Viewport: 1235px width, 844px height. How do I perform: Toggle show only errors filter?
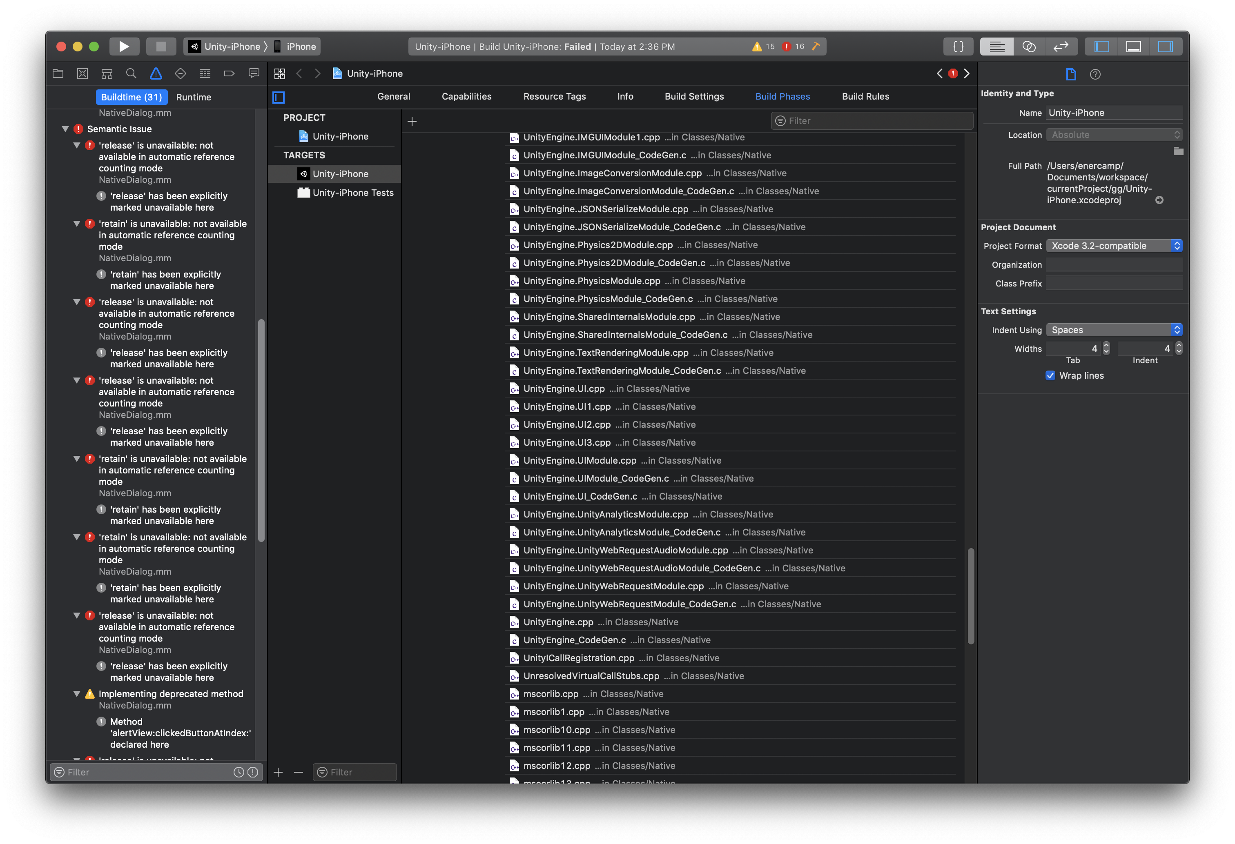(x=253, y=772)
